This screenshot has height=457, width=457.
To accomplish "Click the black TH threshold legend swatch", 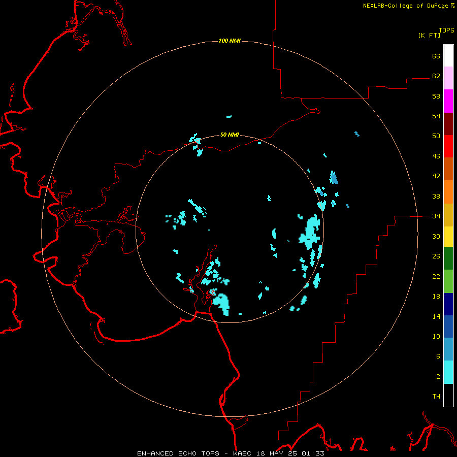I will point(448,395).
